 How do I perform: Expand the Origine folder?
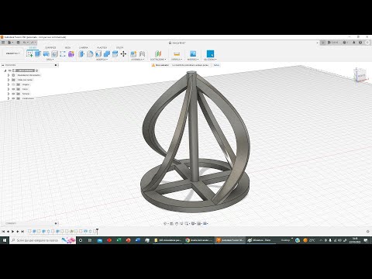click(x=9, y=84)
